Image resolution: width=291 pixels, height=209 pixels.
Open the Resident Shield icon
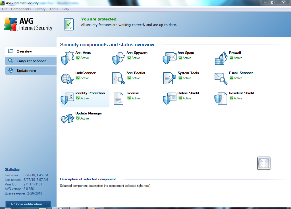tap(221, 99)
